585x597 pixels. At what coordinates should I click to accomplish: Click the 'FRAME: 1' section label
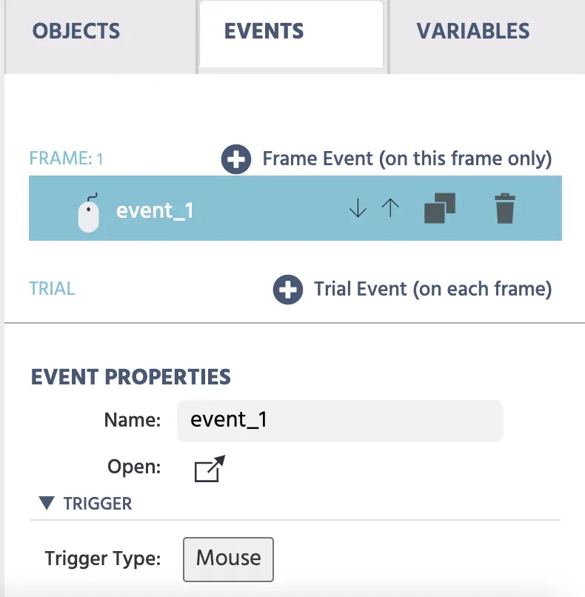(66, 159)
